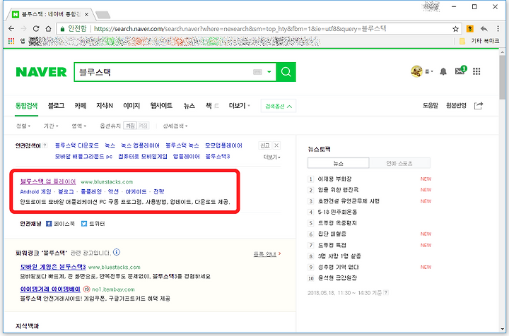Image resolution: width=509 pixels, height=336 pixels.
Task: Select the 뉴스 tab in 뉴스토픽
Action: tap(338, 163)
